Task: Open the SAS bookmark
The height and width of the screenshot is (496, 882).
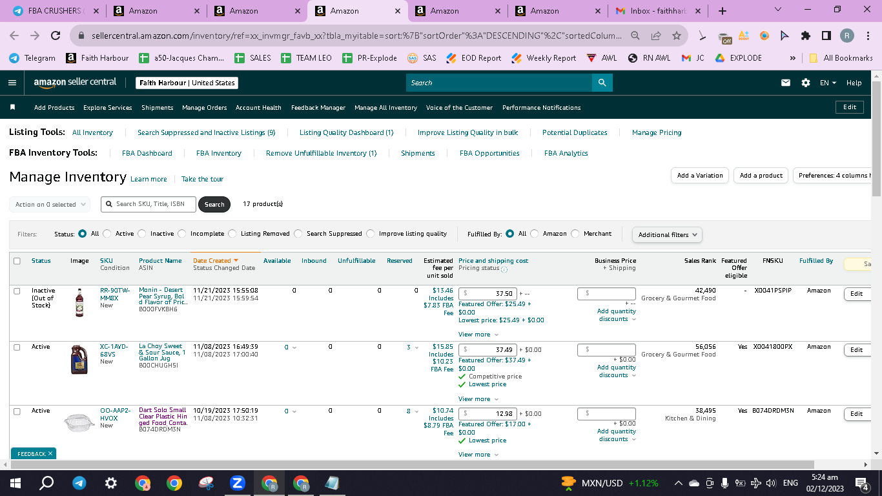Action: [422, 58]
